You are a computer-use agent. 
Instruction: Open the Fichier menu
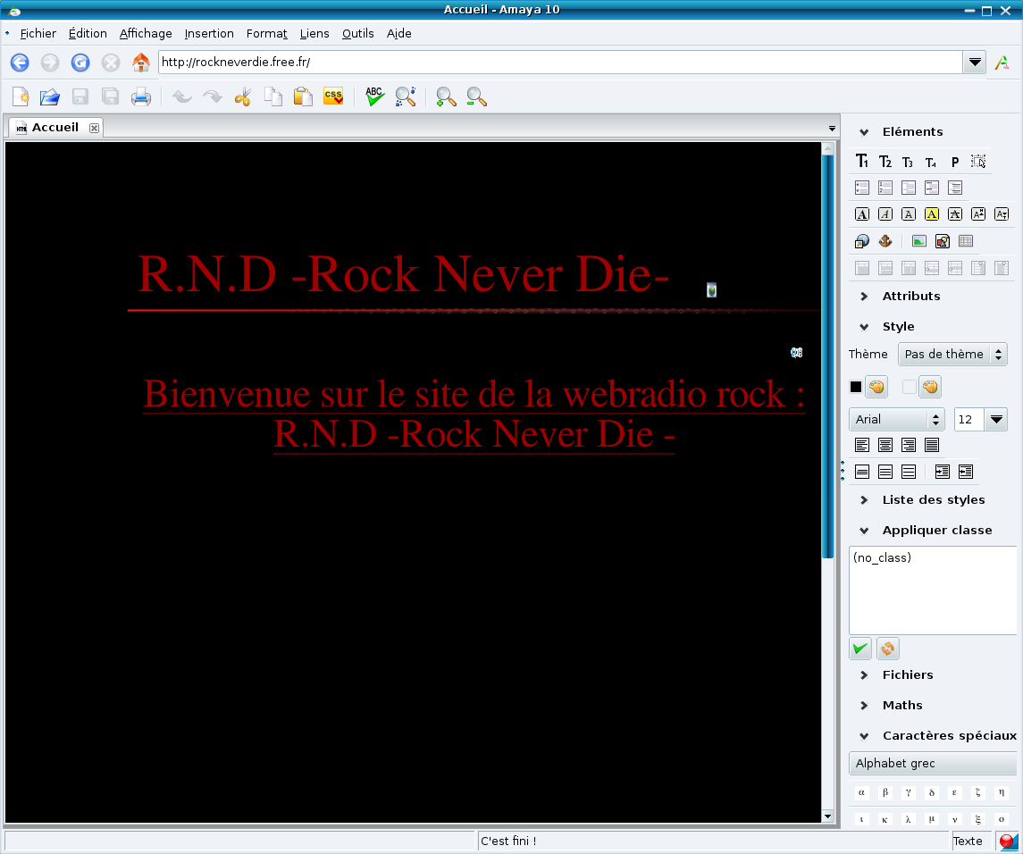pos(38,33)
